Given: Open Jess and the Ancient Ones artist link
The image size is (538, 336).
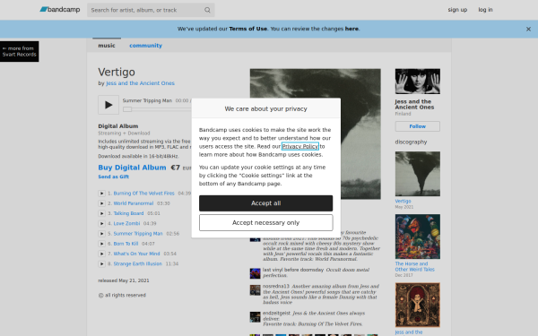Looking at the screenshot, I should tap(140, 83).
